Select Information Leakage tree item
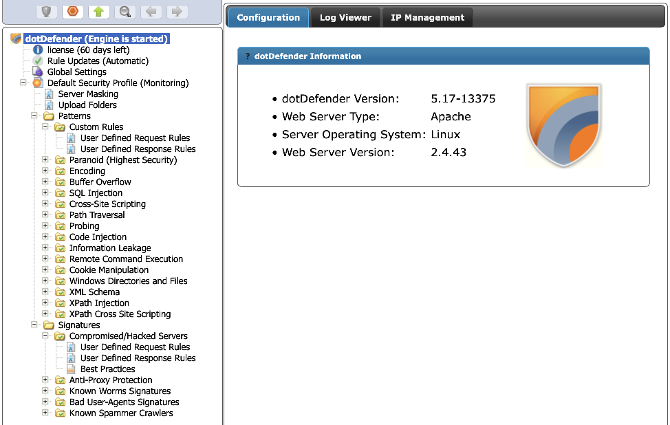Screen dimensions: 670x425 click(110, 248)
